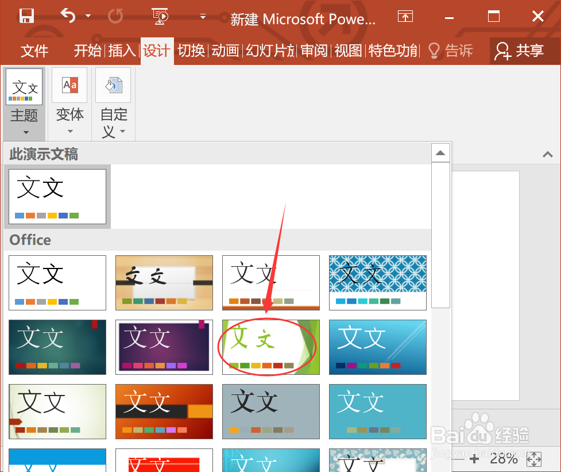The height and width of the screenshot is (472, 561).
Task: Select the pale cream theme with red arrow
Action: click(57, 412)
